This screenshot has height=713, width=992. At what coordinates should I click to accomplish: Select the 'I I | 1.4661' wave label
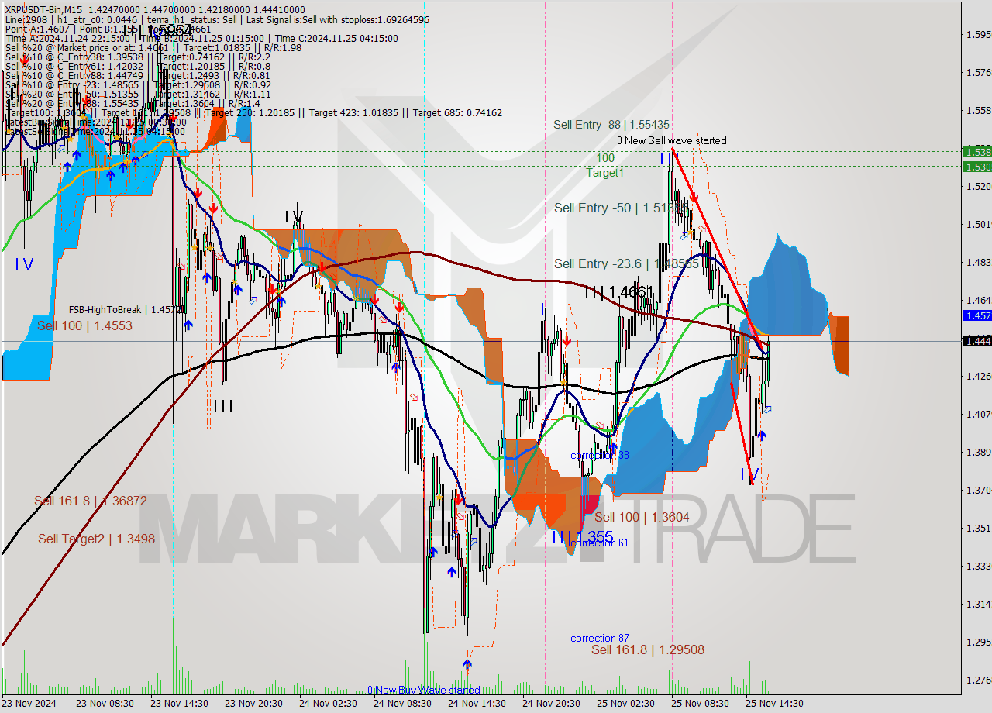(x=619, y=292)
